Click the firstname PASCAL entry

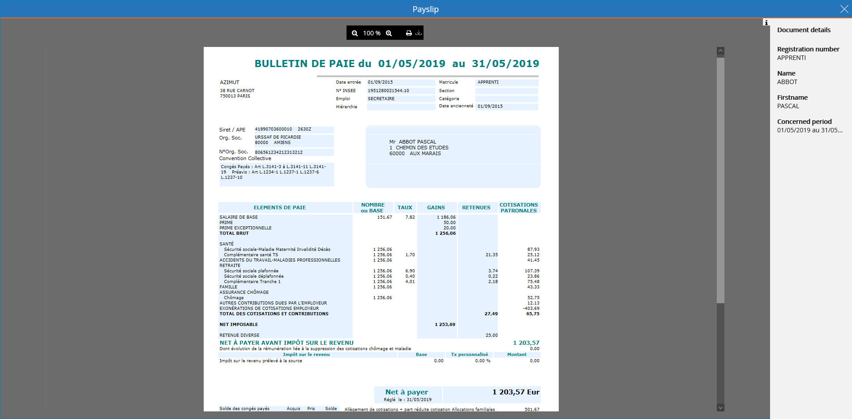[788, 106]
